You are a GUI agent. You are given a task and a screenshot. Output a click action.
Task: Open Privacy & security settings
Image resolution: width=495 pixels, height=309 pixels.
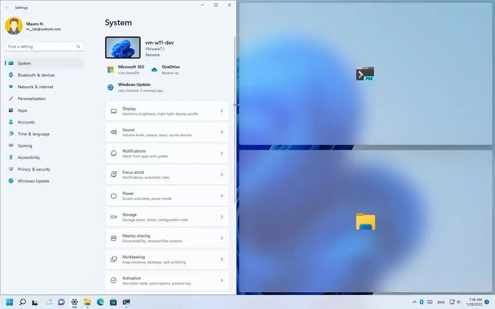(x=34, y=169)
